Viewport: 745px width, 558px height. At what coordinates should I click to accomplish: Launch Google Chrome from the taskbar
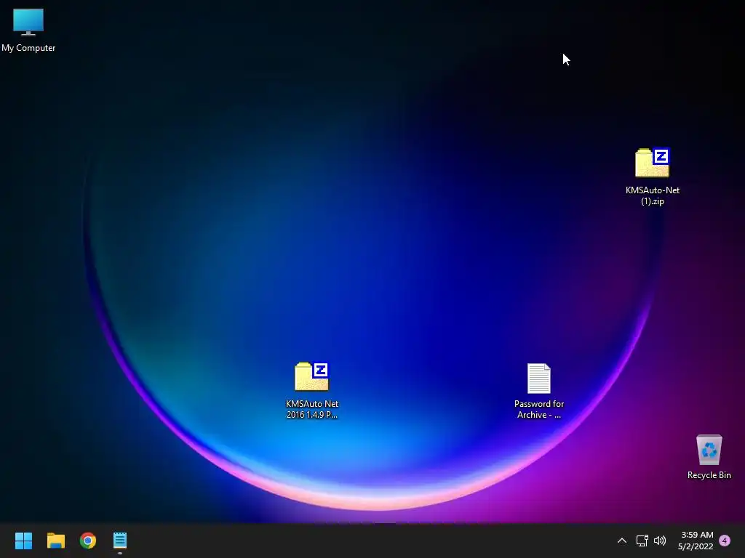[88, 541]
